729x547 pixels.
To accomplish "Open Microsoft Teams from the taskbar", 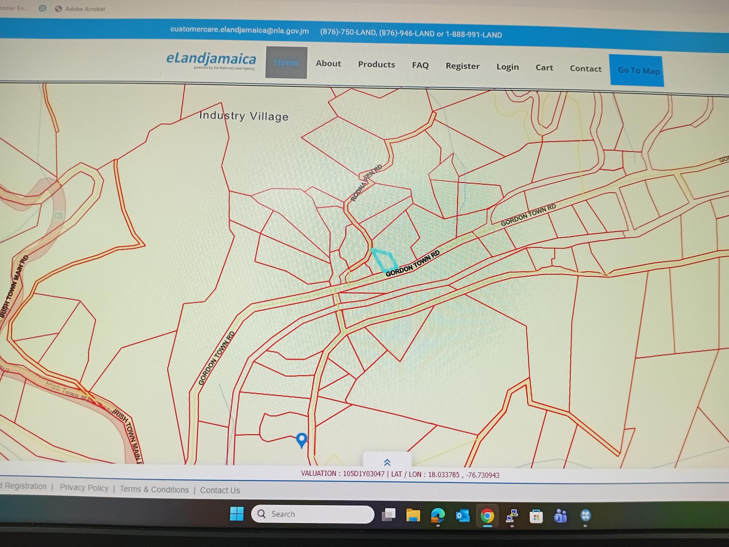I will [561, 516].
